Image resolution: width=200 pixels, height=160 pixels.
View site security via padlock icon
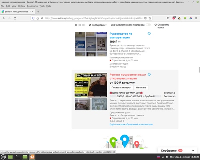pyautogui.click(x=38, y=18)
